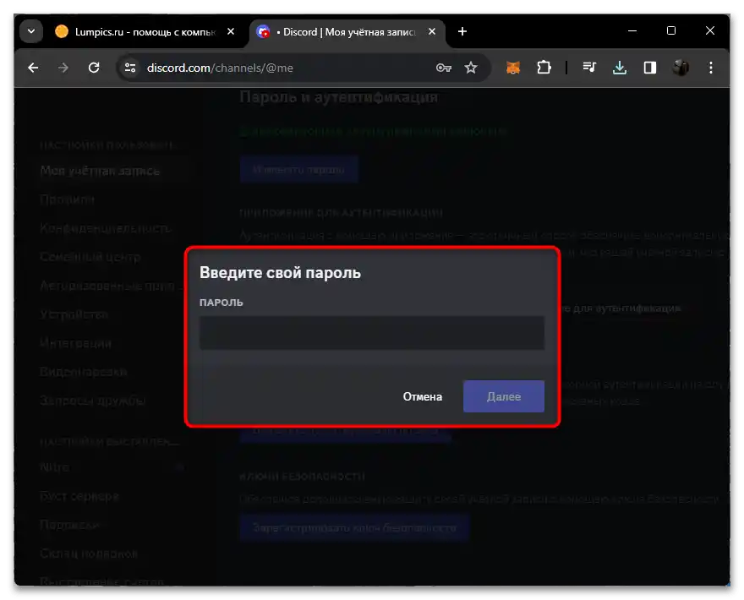The height and width of the screenshot is (600, 744).
Task: Cancel the dialog with Отмена
Action: pyautogui.click(x=422, y=396)
